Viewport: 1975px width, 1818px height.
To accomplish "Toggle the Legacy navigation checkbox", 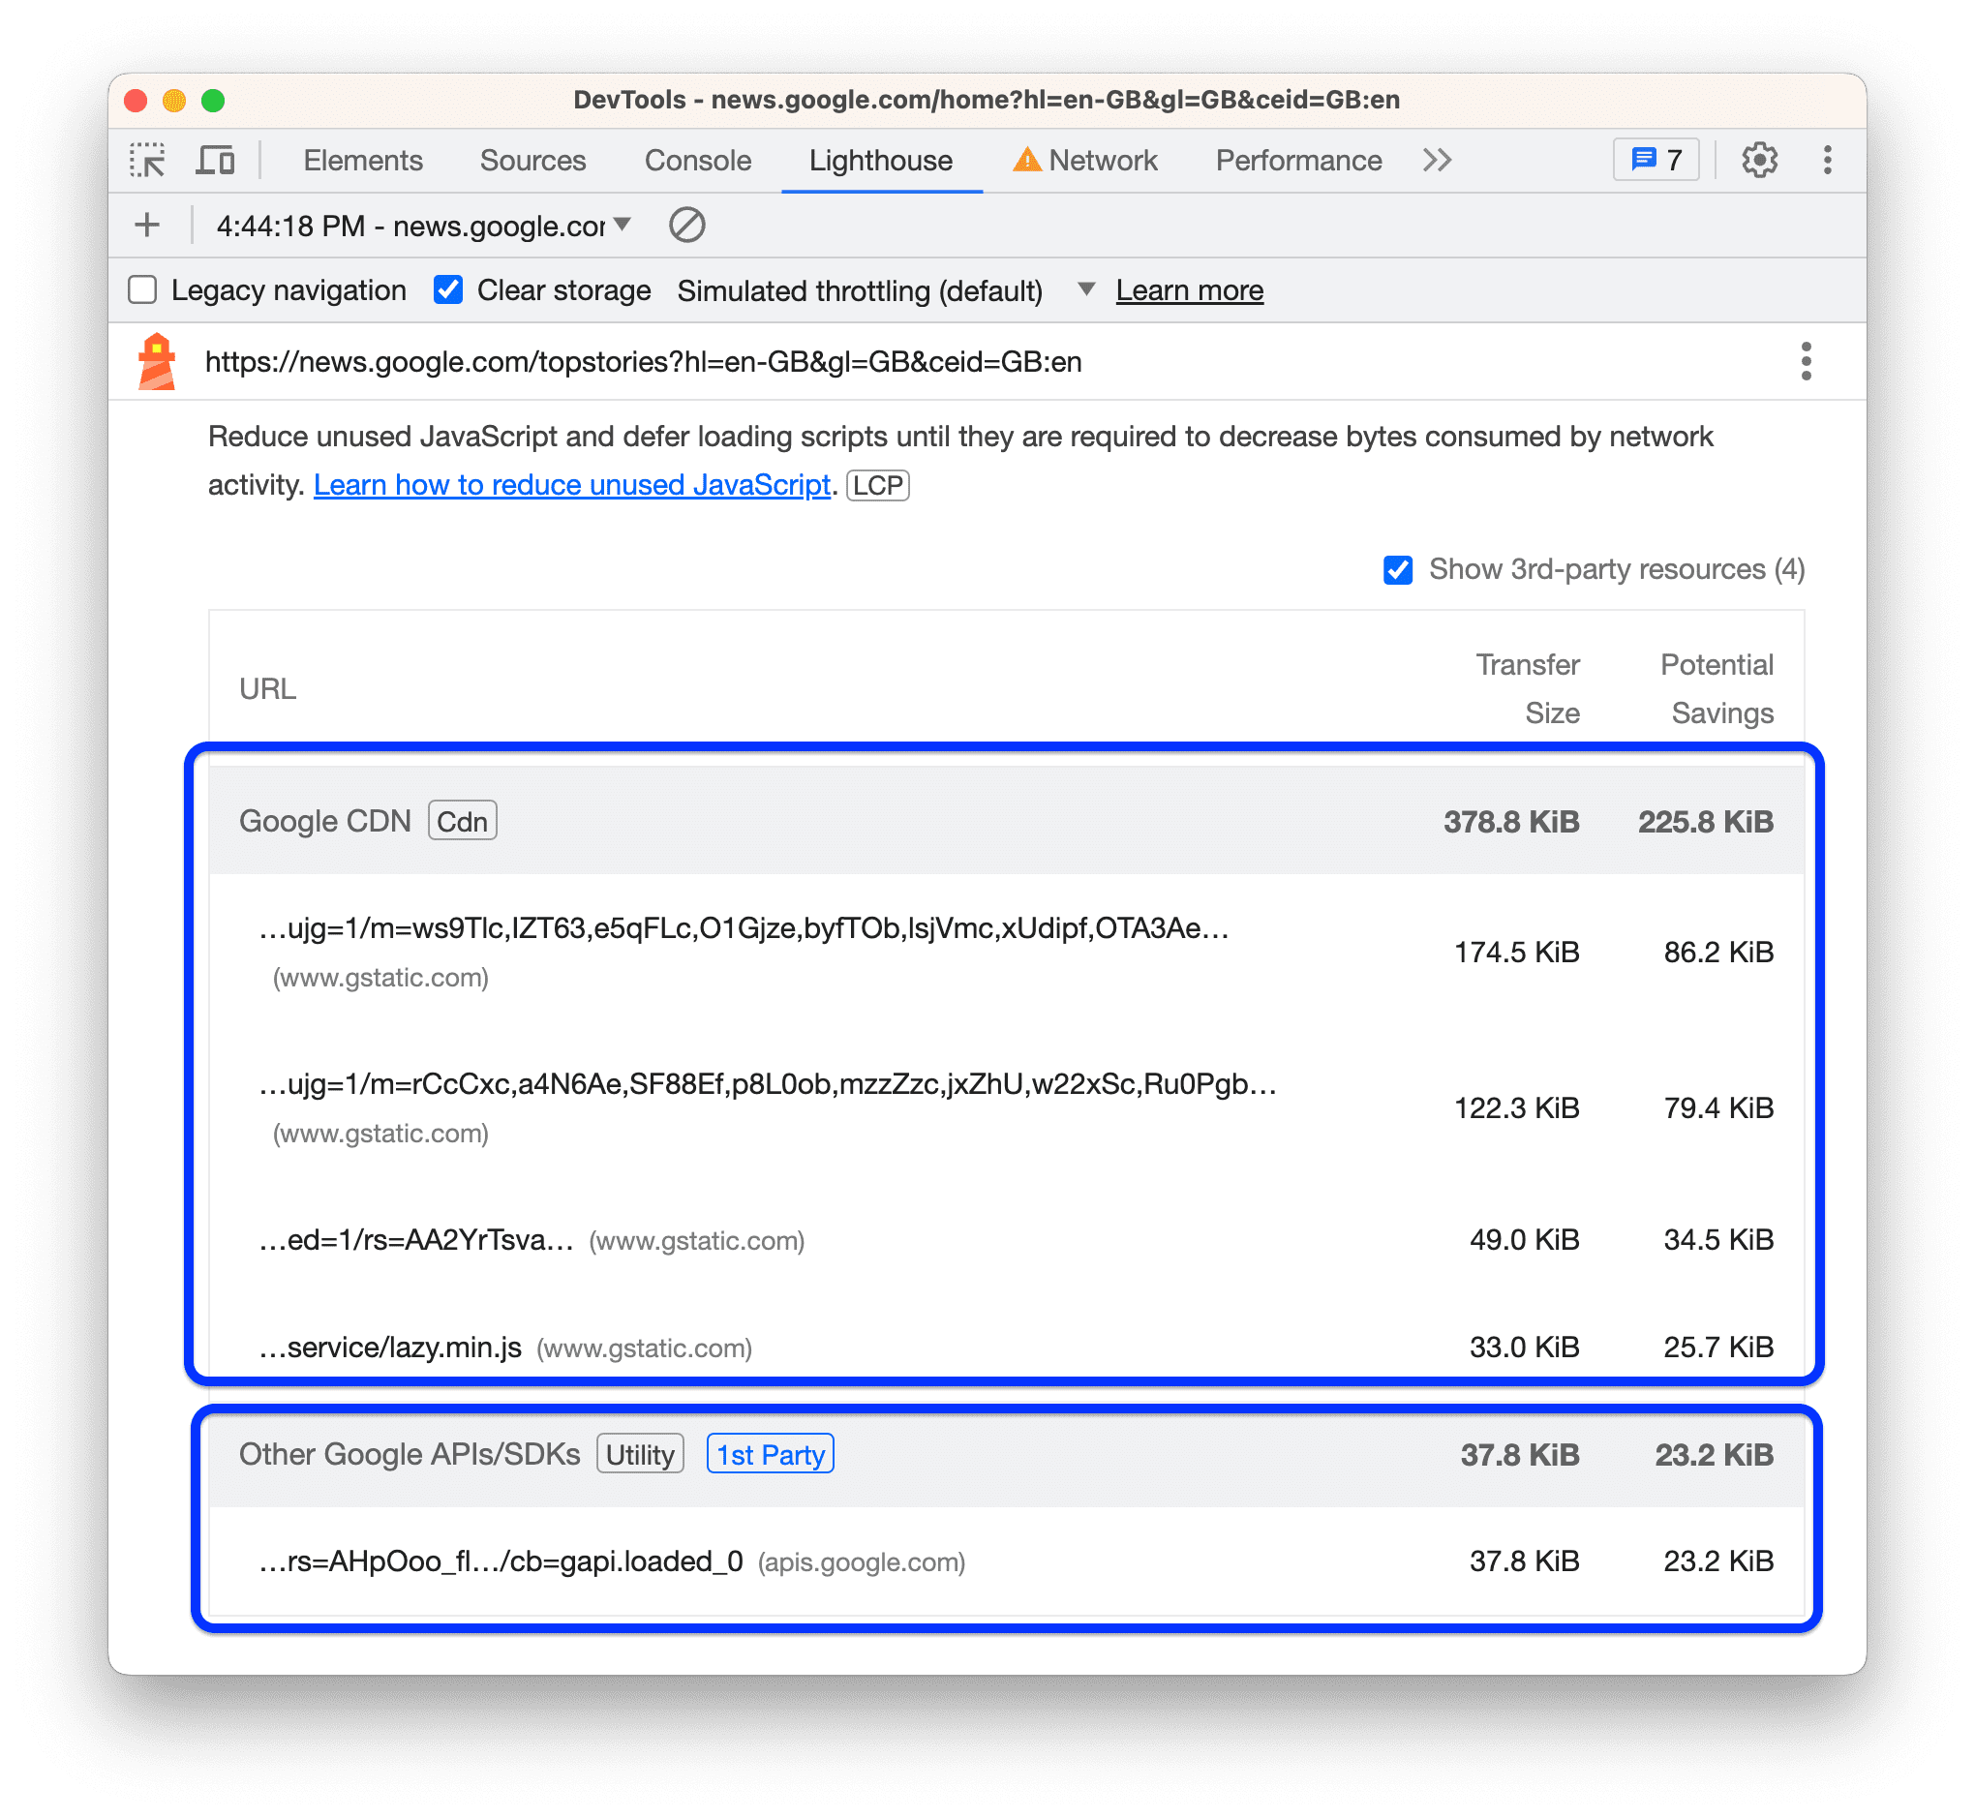I will coord(142,288).
